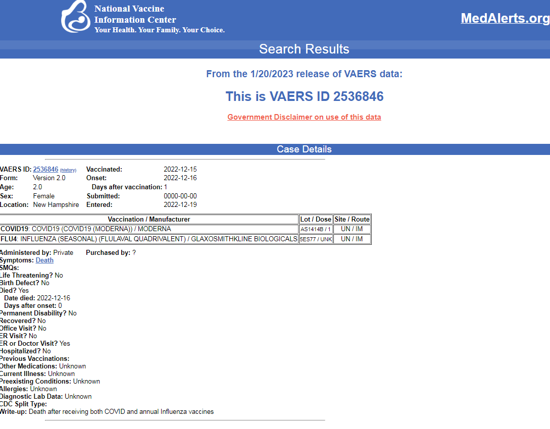Select the Case Details section heading
This screenshot has height=429, width=550.
pos(304,149)
